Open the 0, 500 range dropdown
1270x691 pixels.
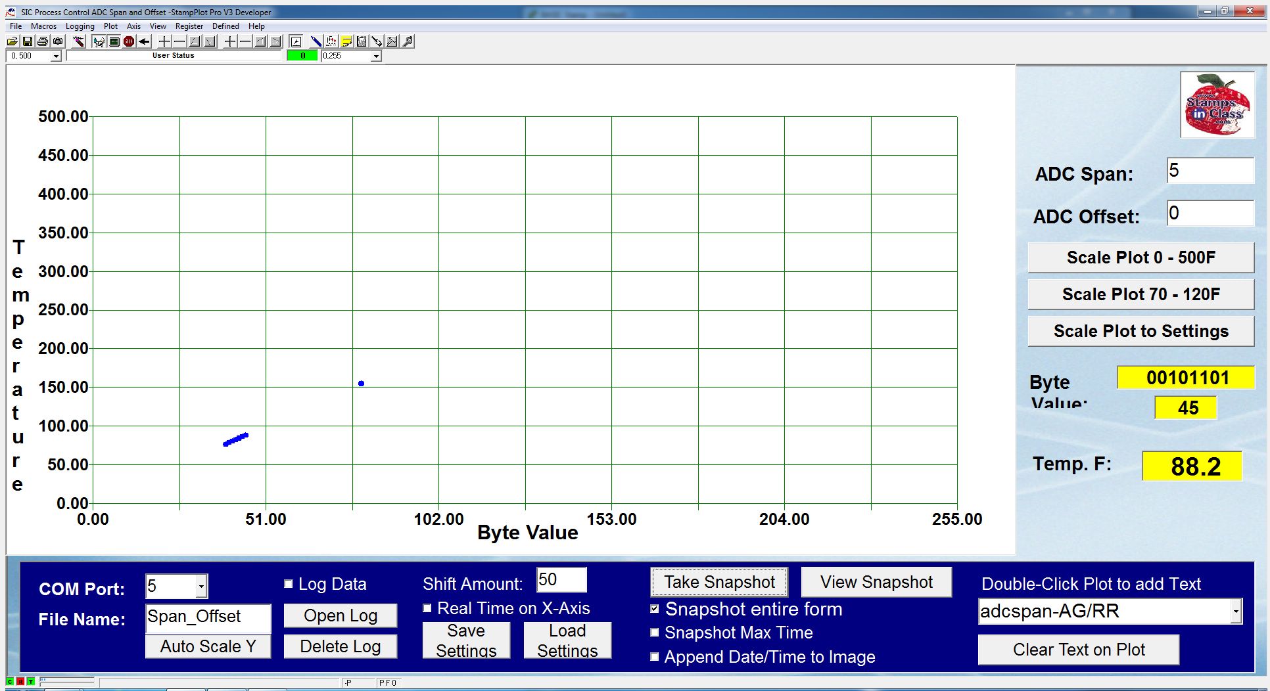tap(56, 56)
